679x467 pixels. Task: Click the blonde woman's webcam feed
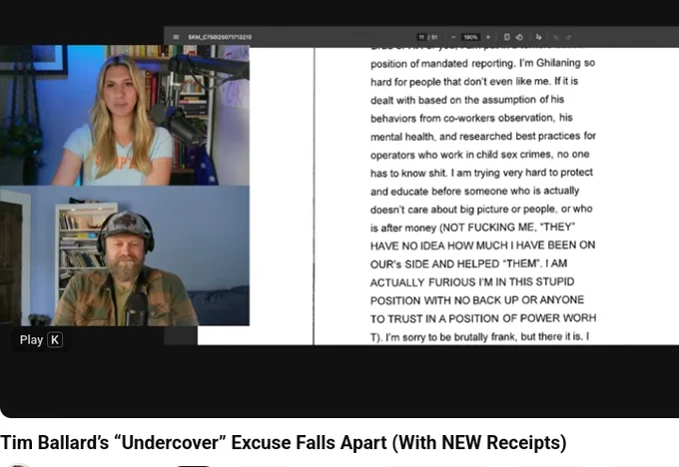tap(125, 115)
